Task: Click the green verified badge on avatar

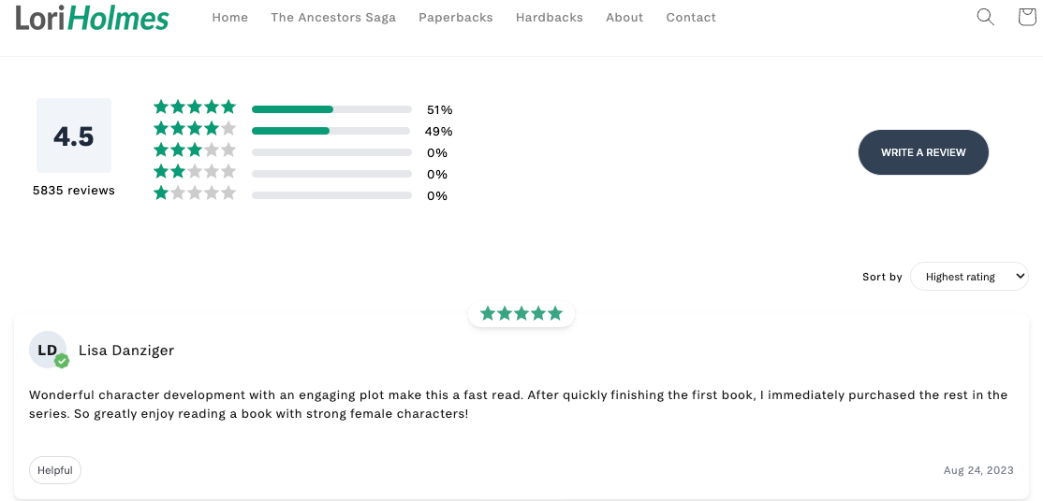Action: [x=62, y=361]
